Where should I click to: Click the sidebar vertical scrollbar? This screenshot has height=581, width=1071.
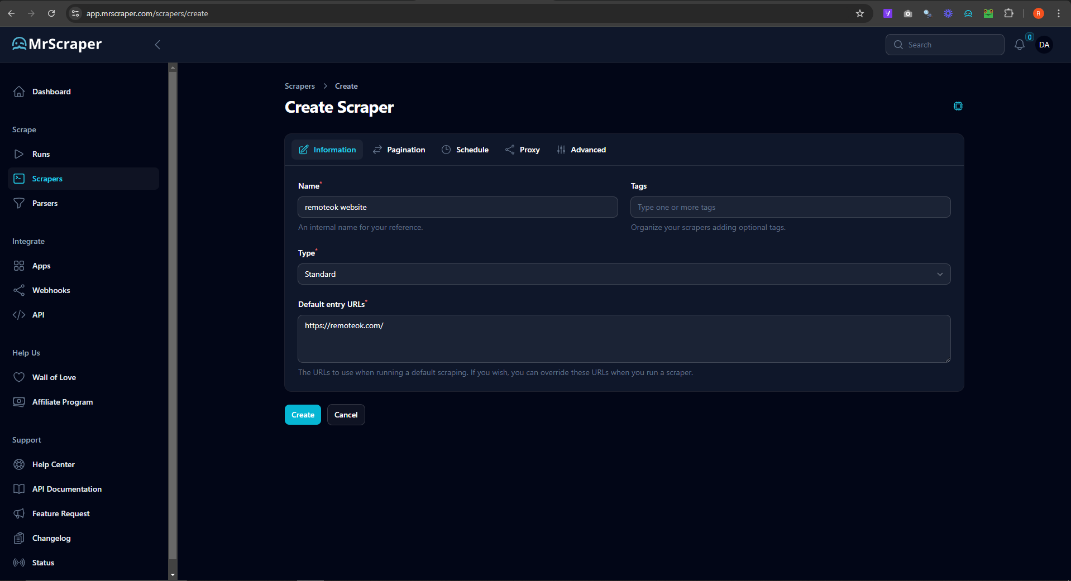pyautogui.click(x=173, y=315)
